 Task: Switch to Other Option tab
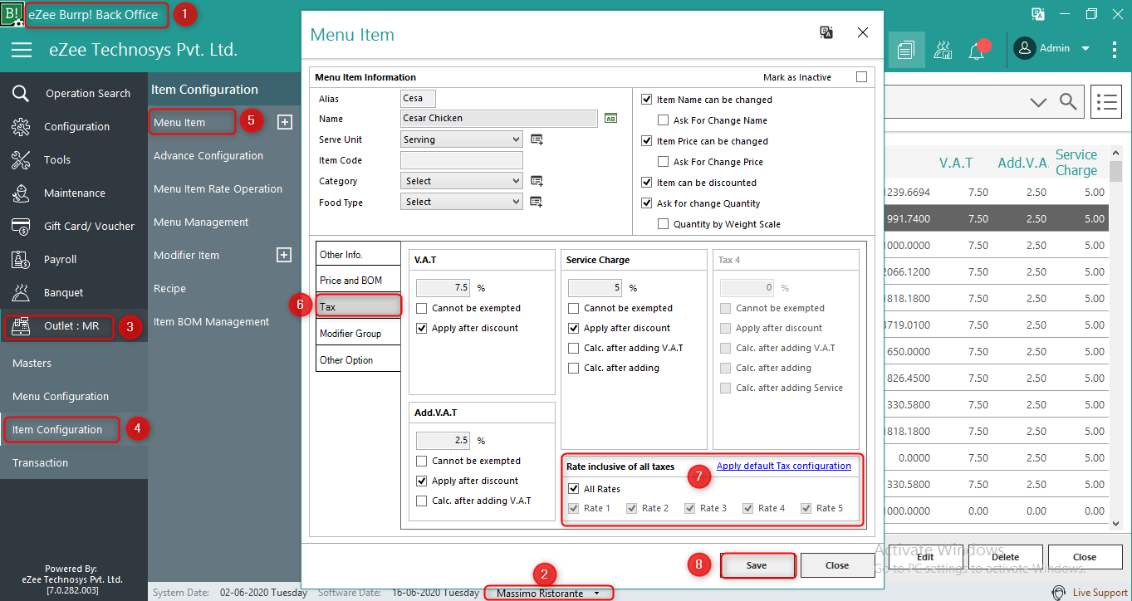359,359
